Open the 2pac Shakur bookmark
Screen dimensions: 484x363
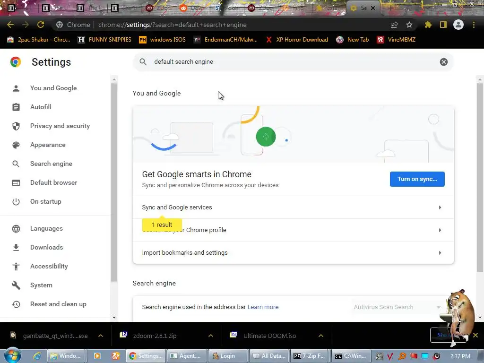[39, 40]
